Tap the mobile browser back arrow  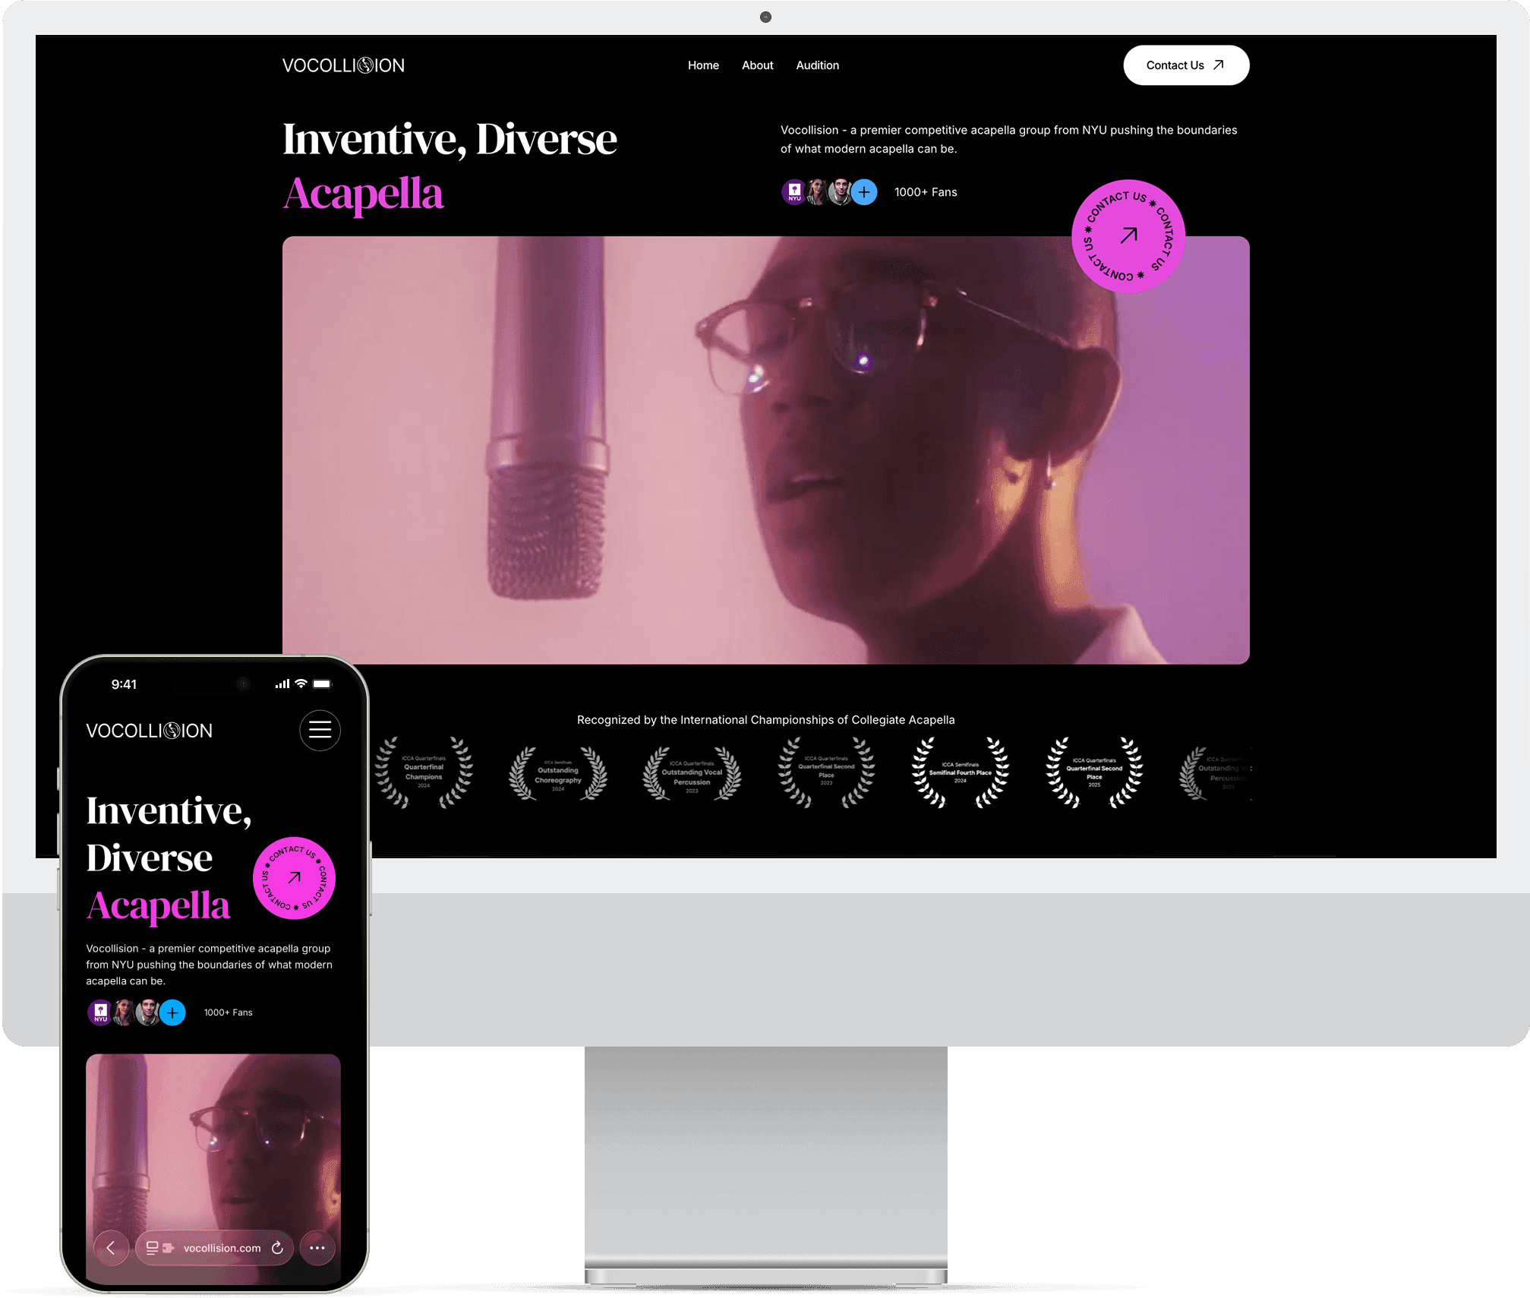pos(111,1248)
